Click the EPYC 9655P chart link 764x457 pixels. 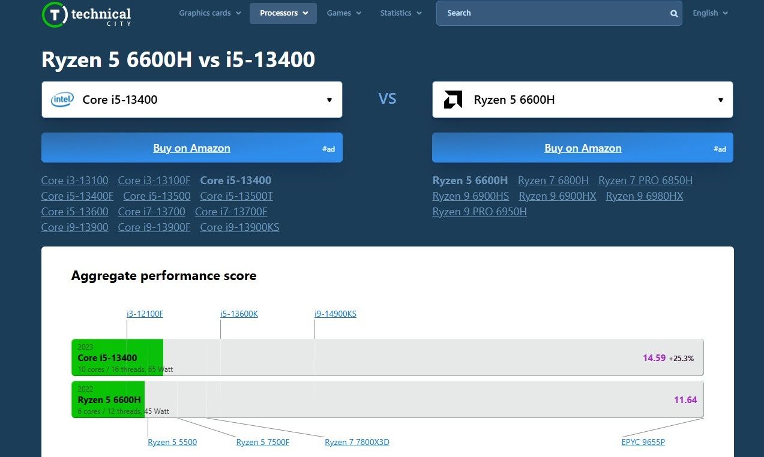pos(643,443)
